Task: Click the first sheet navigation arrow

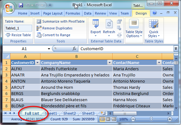Action: (5, 113)
